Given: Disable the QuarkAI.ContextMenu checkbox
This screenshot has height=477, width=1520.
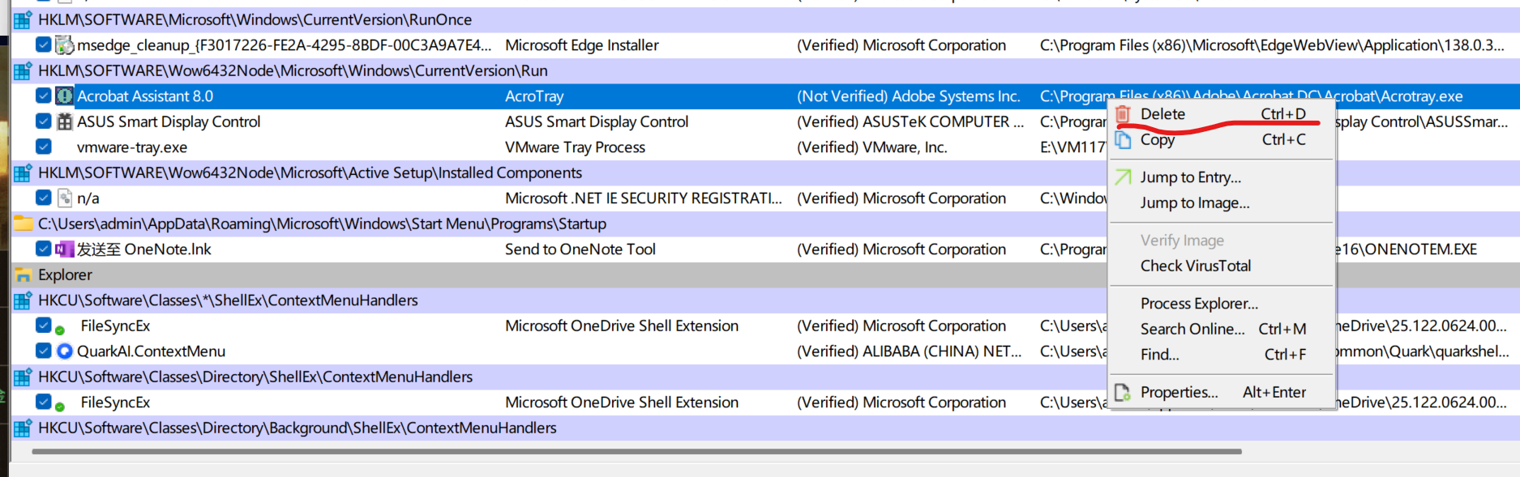Looking at the screenshot, I should [x=44, y=351].
